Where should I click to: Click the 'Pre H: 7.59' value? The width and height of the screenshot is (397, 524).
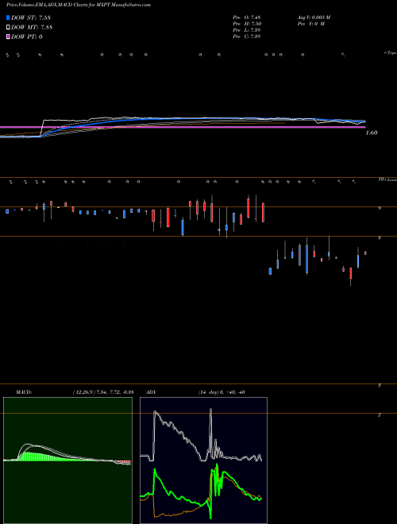pyautogui.click(x=247, y=24)
